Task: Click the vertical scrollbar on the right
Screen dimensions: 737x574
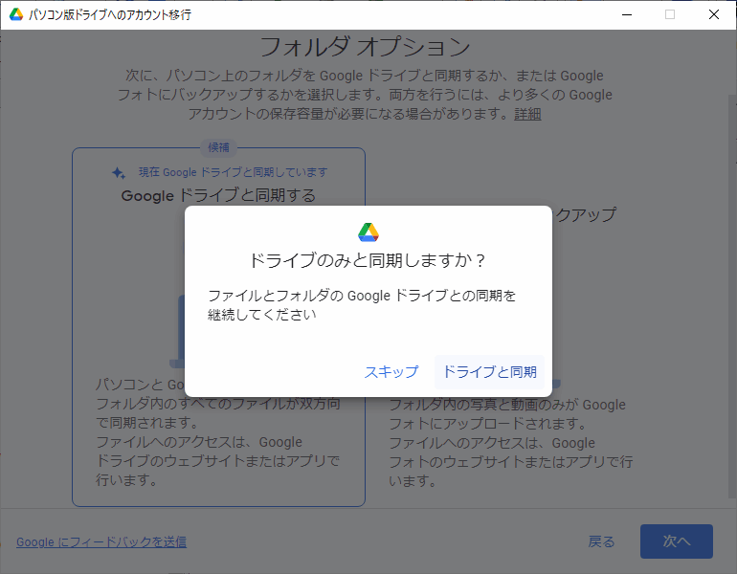Action: pyautogui.click(x=732, y=296)
